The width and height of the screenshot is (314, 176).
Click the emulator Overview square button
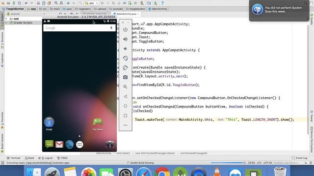126,115
